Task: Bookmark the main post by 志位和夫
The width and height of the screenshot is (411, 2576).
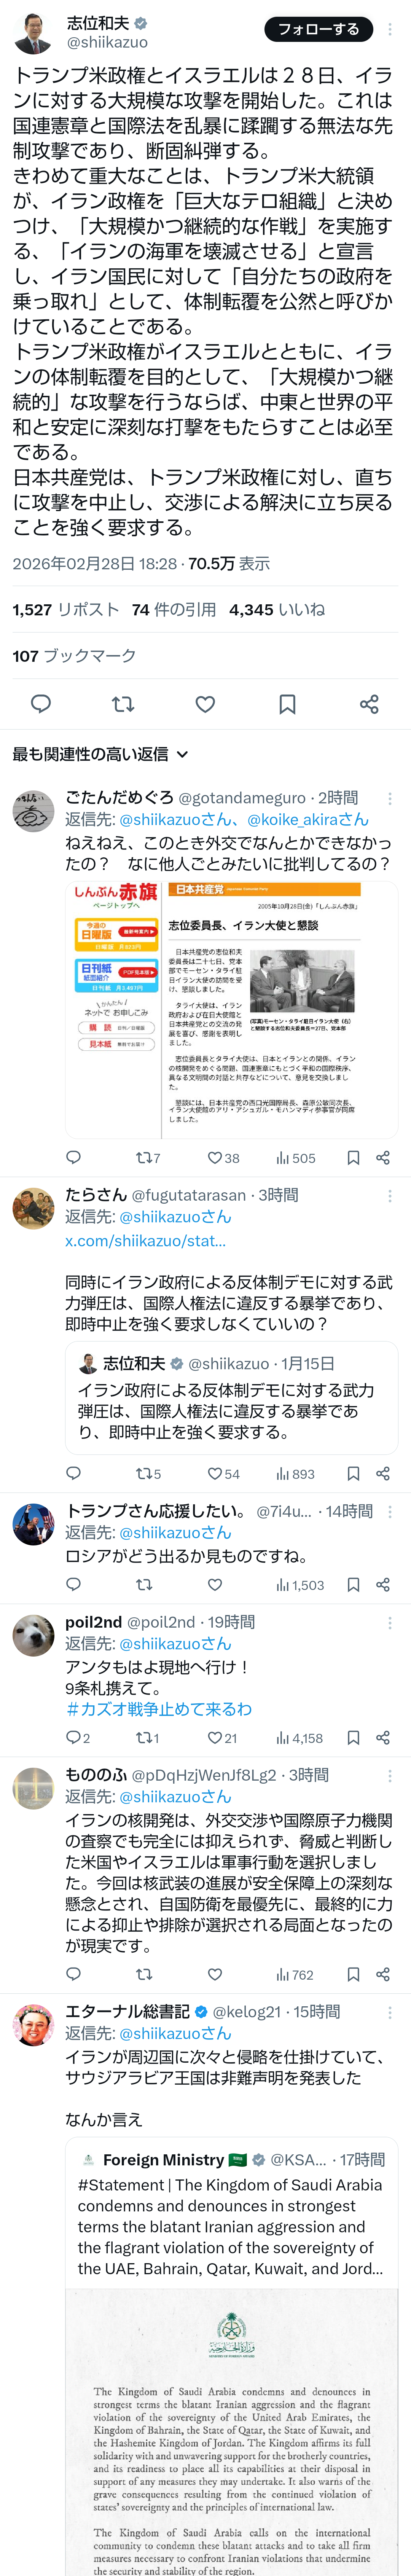Action: [287, 704]
